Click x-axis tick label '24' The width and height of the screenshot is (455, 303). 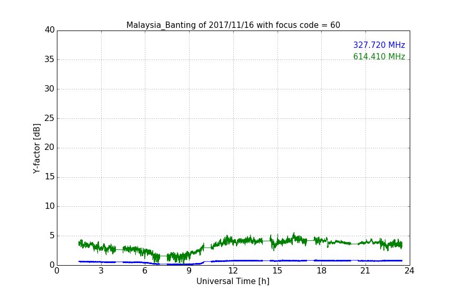click(409, 271)
